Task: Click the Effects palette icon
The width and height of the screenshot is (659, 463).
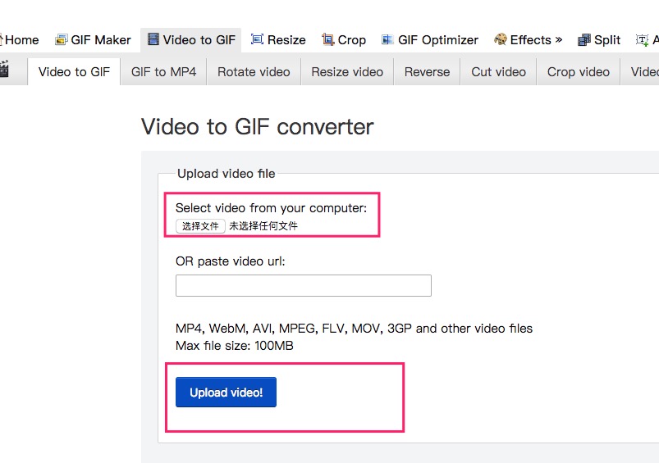Action: tap(500, 39)
